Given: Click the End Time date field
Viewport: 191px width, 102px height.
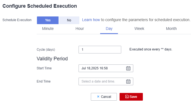Looking at the screenshot, I should (x=106, y=81).
